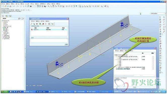
Task: Click the red flag stop analysis icon
Action: pyautogui.click(x=43, y=24)
